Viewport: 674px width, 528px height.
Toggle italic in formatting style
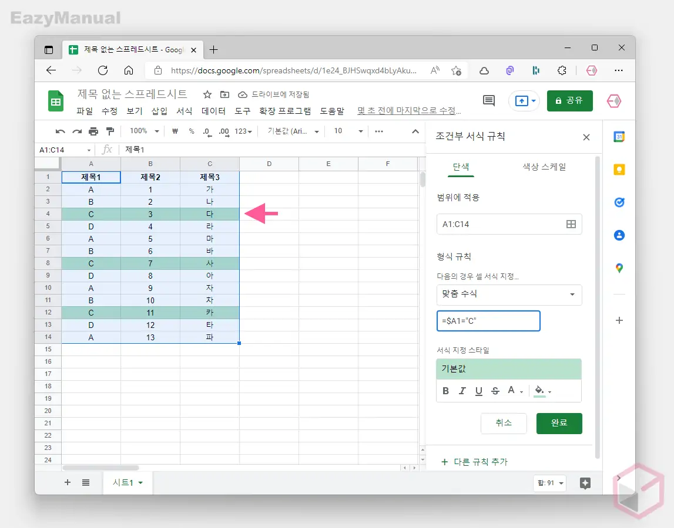point(462,391)
